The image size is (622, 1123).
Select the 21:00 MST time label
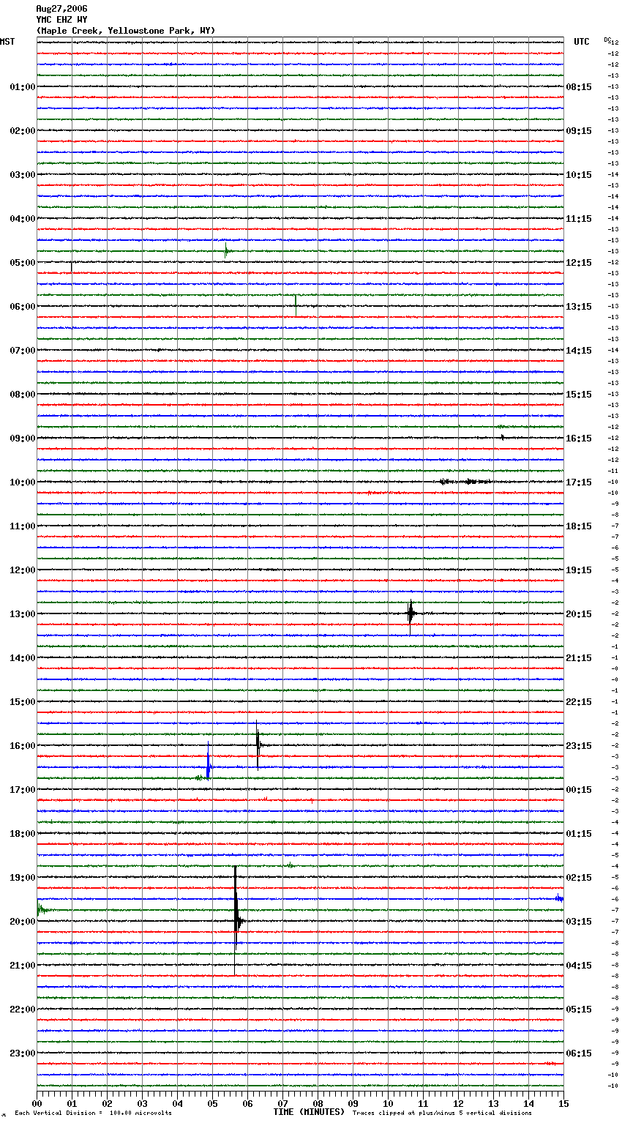pyautogui.click(x=22, y=966)
